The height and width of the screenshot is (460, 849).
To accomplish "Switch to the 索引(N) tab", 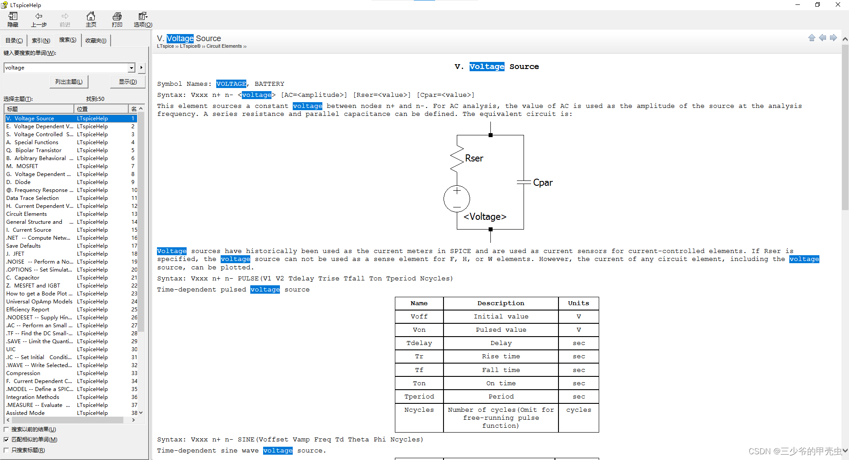I will [x=41, y=40].
